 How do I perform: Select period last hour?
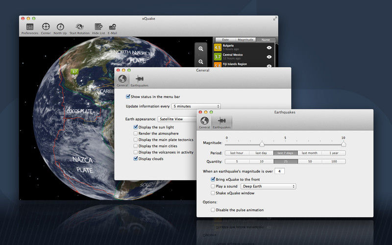pos(237,153)
